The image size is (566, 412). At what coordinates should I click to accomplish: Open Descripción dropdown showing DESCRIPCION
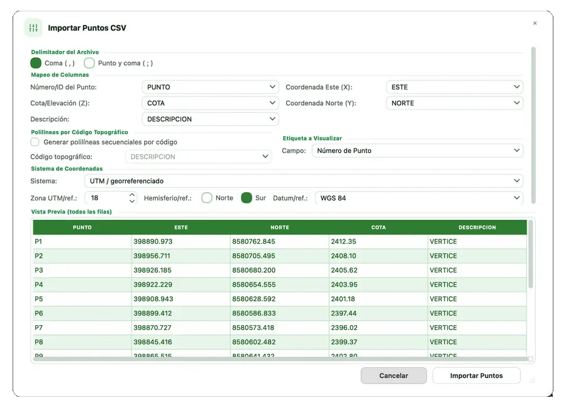pyautogui.click(x=211, y=119)
